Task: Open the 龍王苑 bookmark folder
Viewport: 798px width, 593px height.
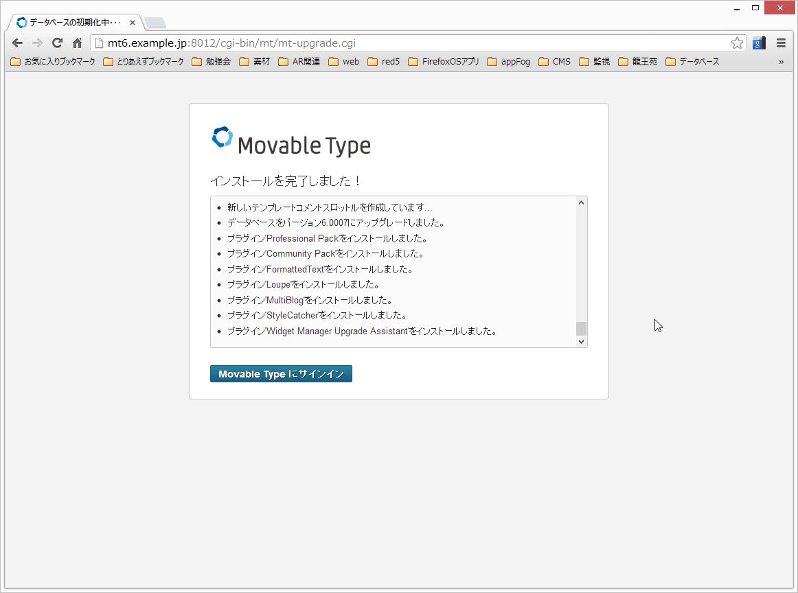Action: (638, 62)
